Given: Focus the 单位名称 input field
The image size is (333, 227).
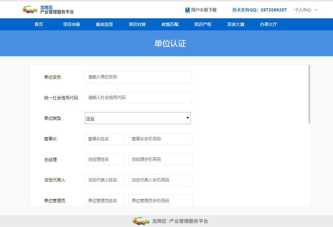Looking at the screenshot, I should pyautogui.click(x=138, y=77).
